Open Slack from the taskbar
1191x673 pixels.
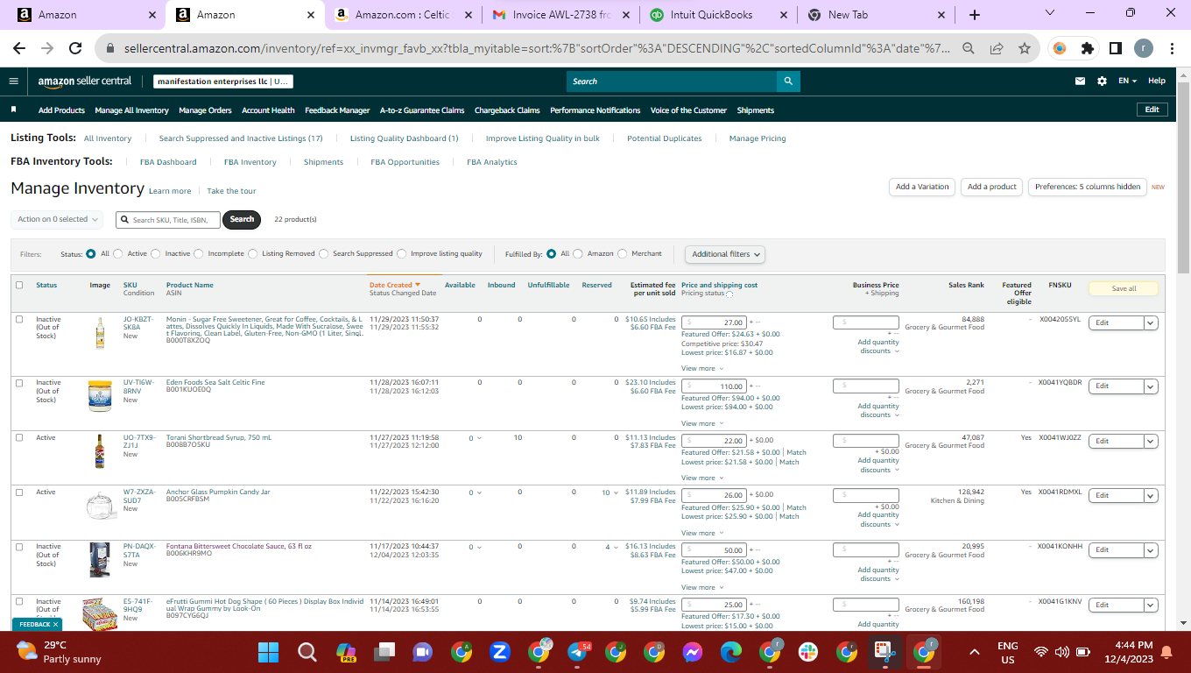(x=808, y=652)
